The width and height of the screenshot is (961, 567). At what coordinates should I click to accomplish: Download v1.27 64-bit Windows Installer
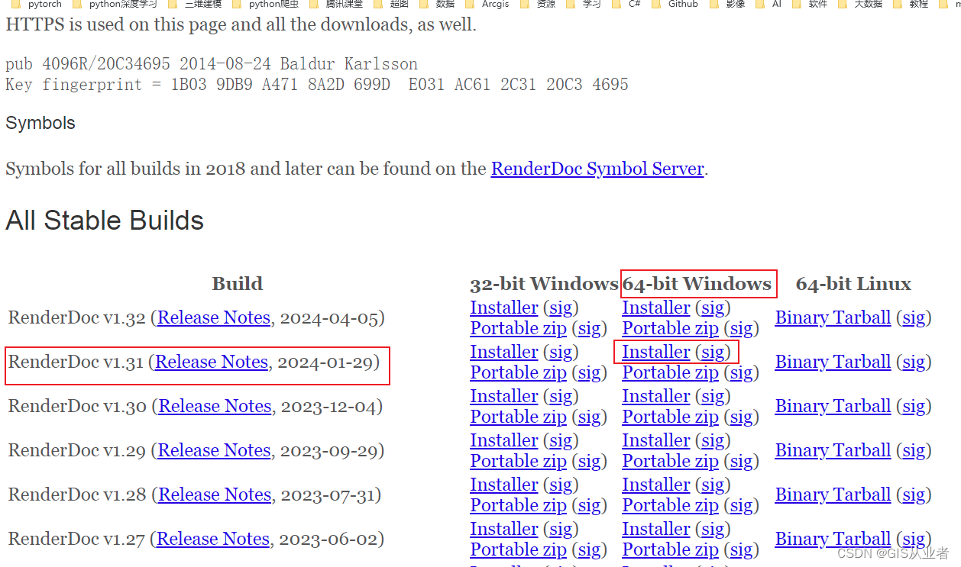(x=656, y=529)
